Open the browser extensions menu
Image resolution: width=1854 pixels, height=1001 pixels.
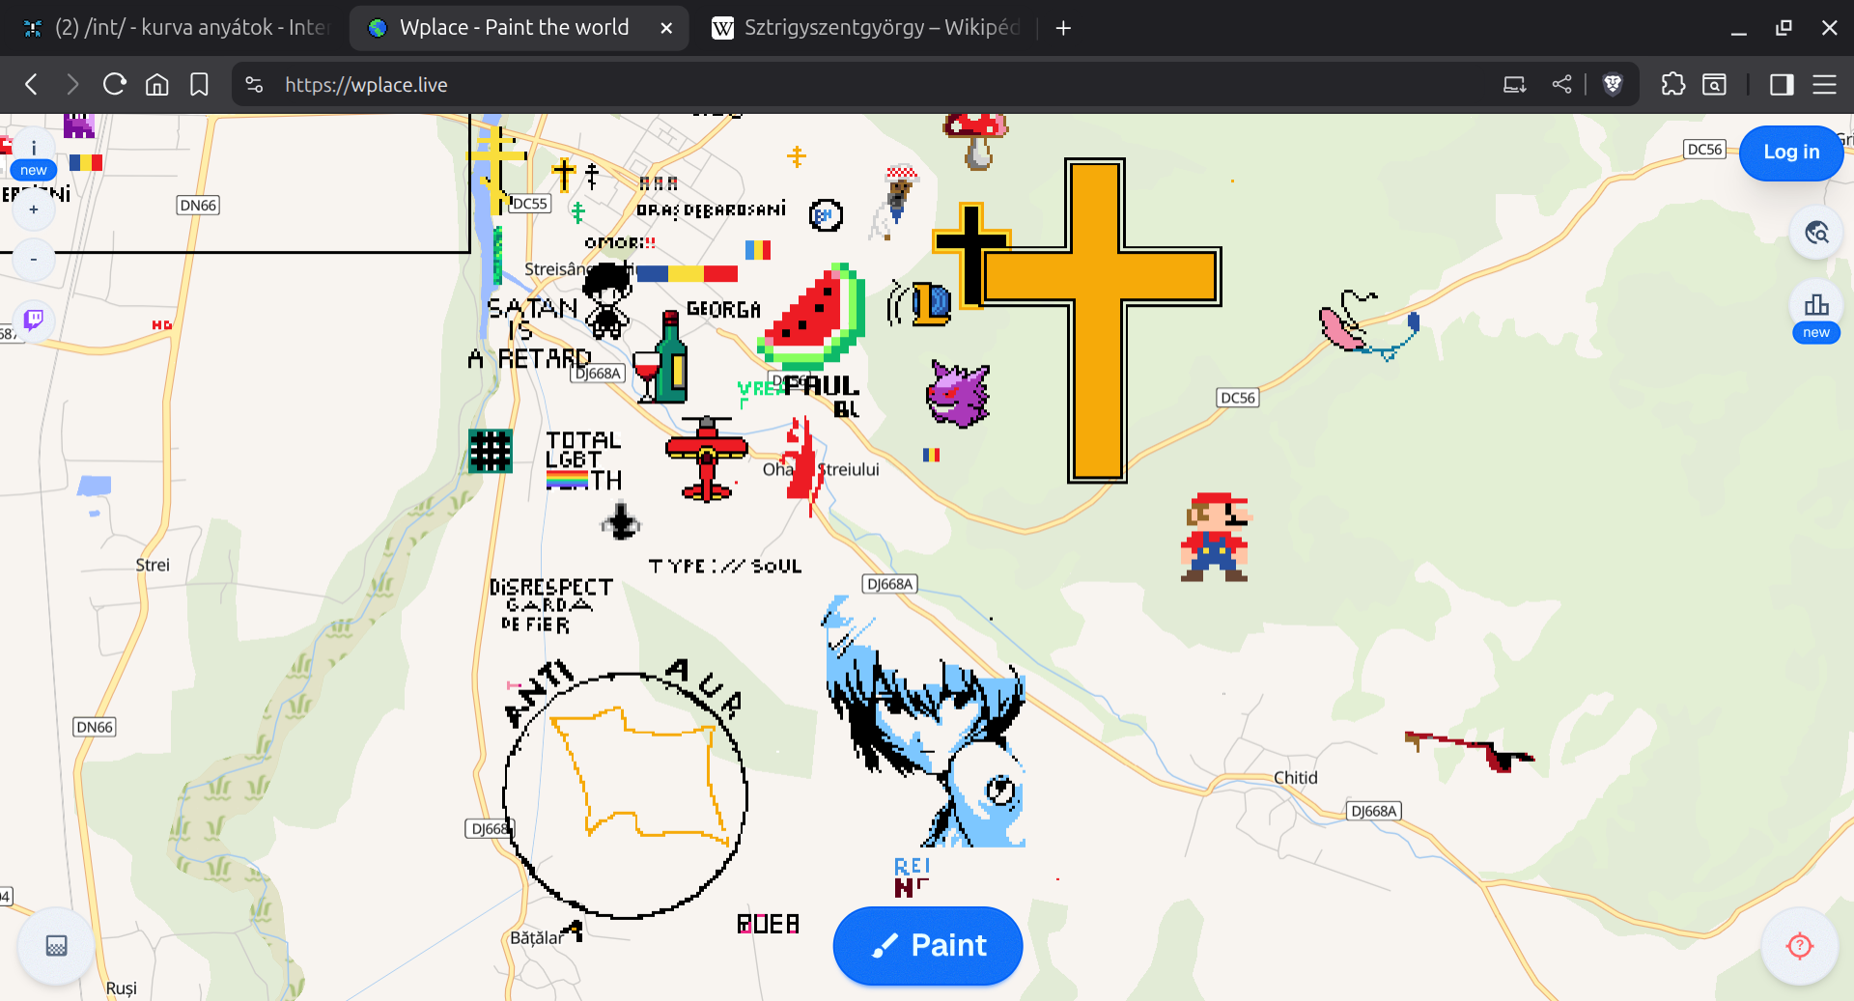[x=1673, y=85]
